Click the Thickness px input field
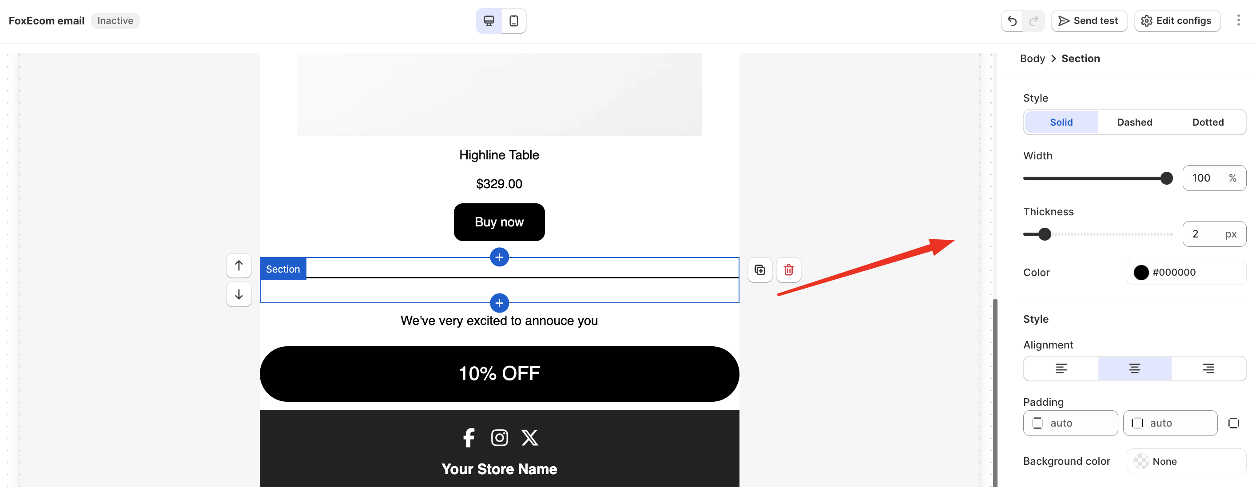This screenshot has height=487, width=1256. point(1204,234)
